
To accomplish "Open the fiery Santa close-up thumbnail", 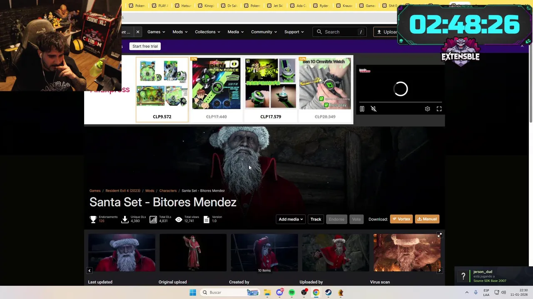I will click(407, 252).
